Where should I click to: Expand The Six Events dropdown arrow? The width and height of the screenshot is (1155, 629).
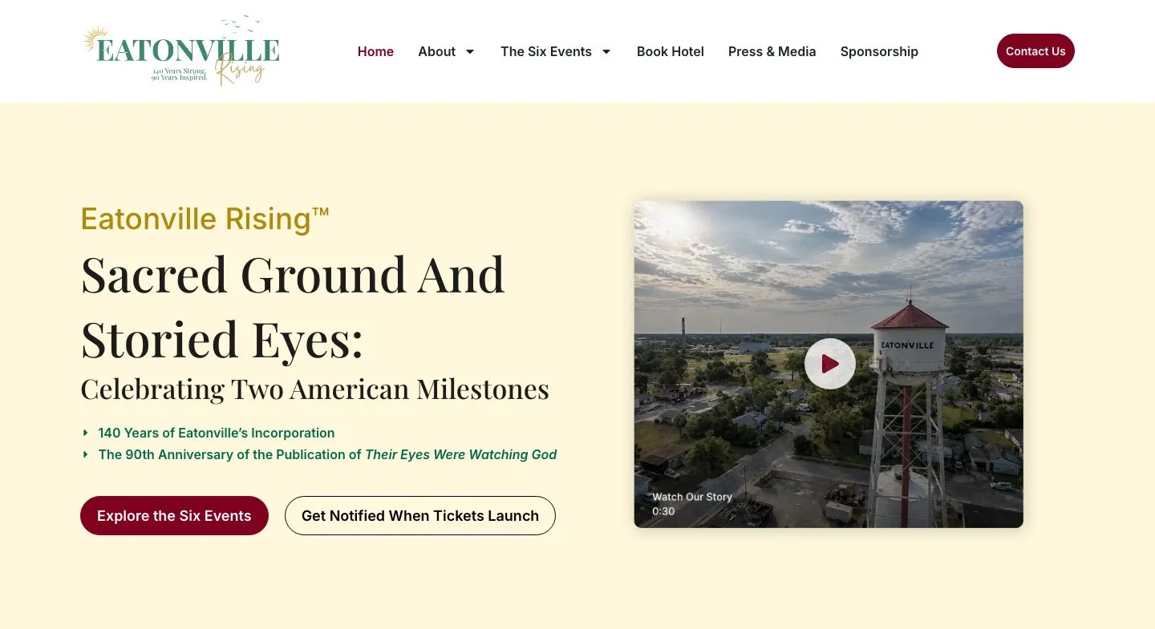tap(606, 51)
